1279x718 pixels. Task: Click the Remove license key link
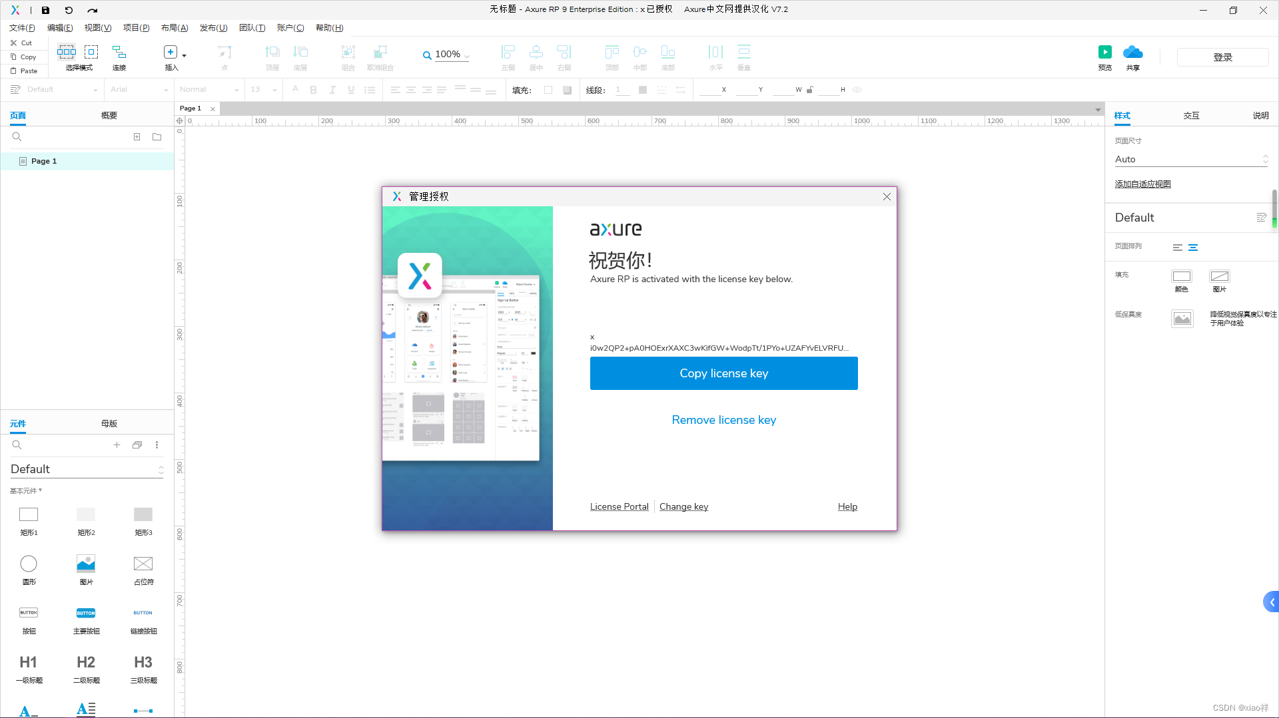click(x=724, y=420)
